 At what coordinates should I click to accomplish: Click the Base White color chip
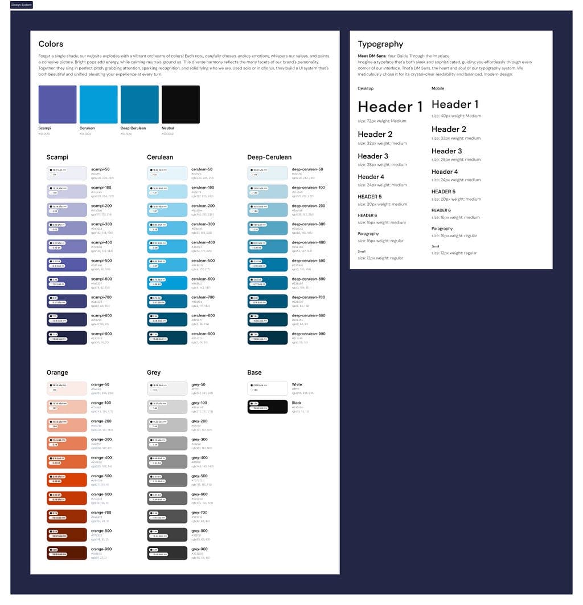[268, 388]
